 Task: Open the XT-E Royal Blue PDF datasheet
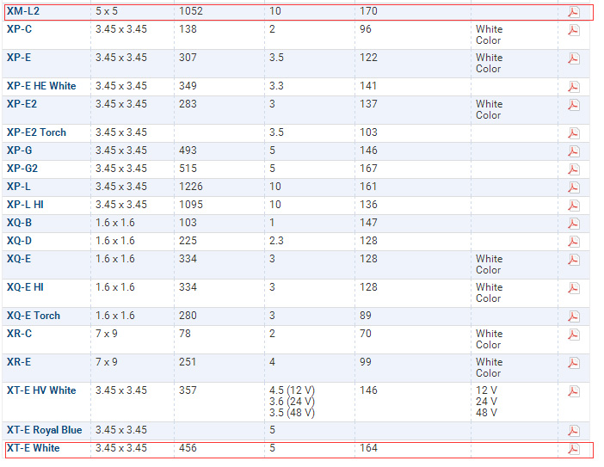[573, 431]
